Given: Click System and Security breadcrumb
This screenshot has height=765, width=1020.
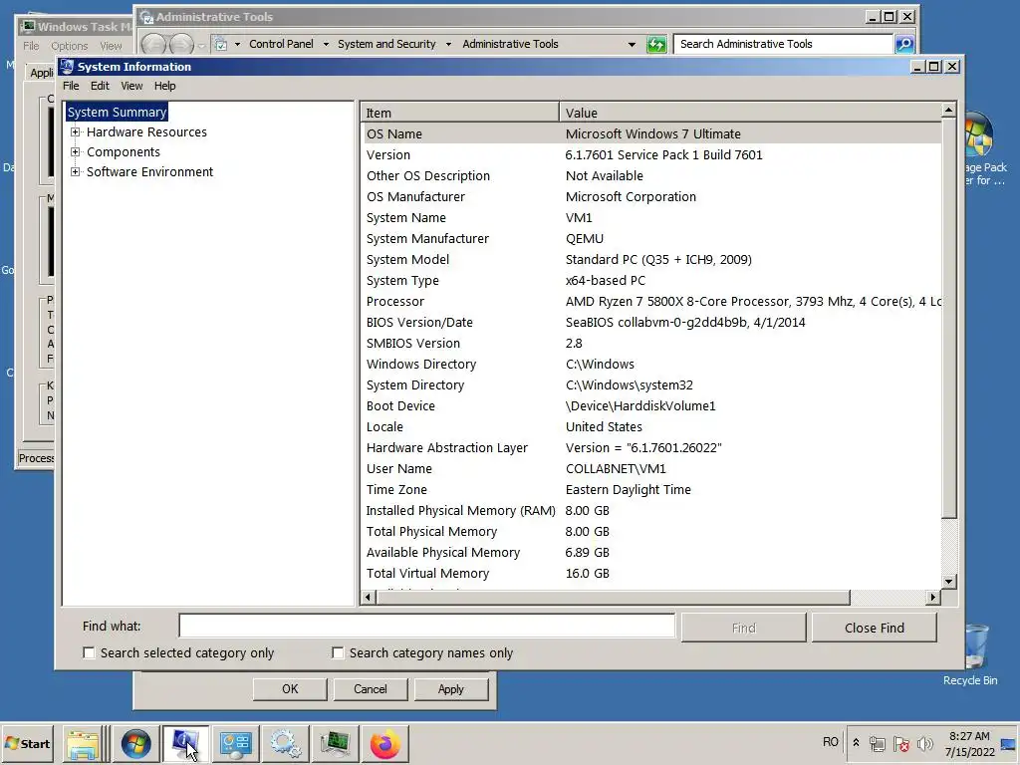Looking at the screenshot, I should (386, 44).
